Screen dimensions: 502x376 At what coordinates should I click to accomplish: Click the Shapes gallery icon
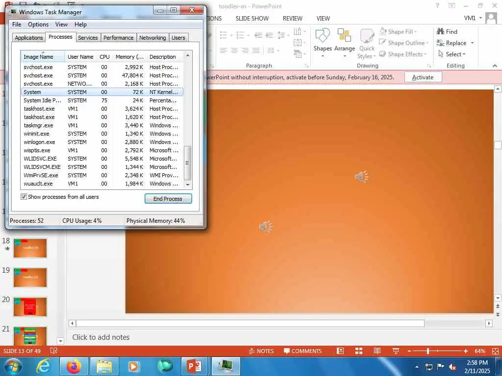tap(323, 35)
